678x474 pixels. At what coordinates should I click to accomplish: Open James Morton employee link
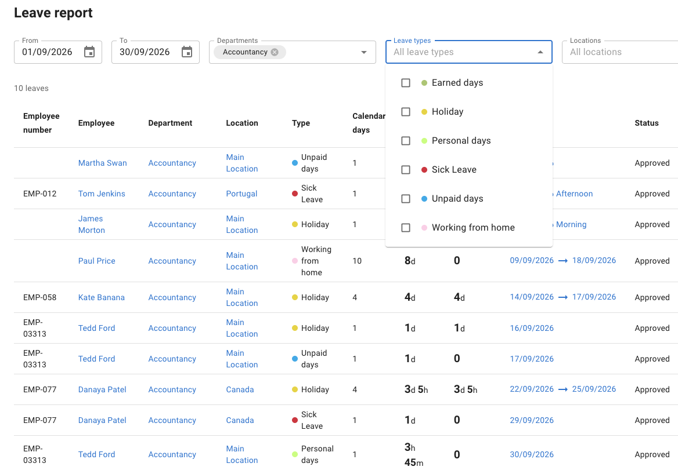(x=92, y=224)
